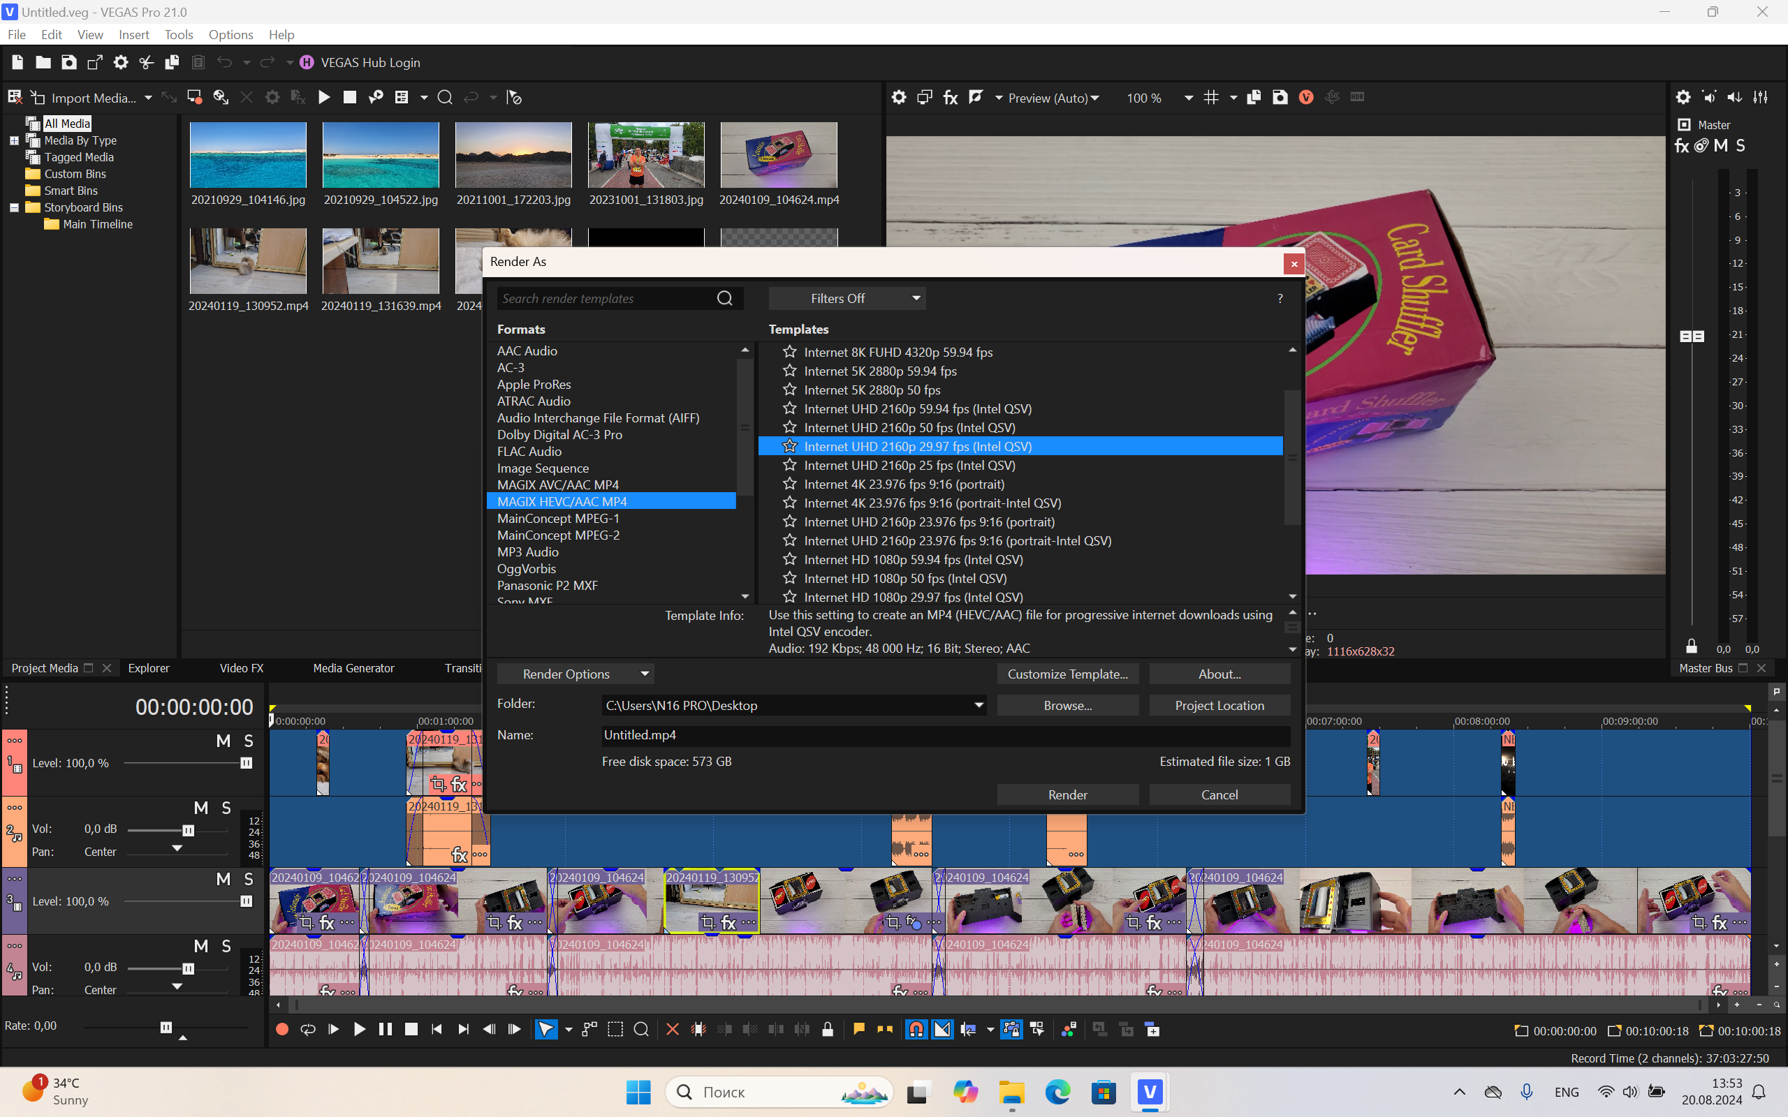1788x1117 pixels.
Task: Favorite the Internet UHD 2160p 25 fps template
Action: pos(790,465)
